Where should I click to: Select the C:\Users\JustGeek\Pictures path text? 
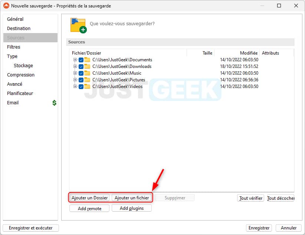click(x=119, y=79)
